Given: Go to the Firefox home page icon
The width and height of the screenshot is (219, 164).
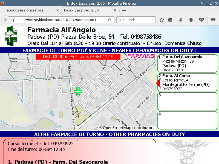Looking at the screenshot, I should [191, 20].
